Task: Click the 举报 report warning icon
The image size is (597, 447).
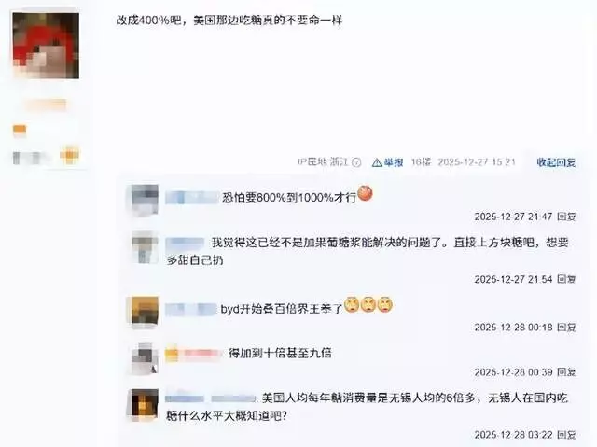Action: [x=377, y=162]
